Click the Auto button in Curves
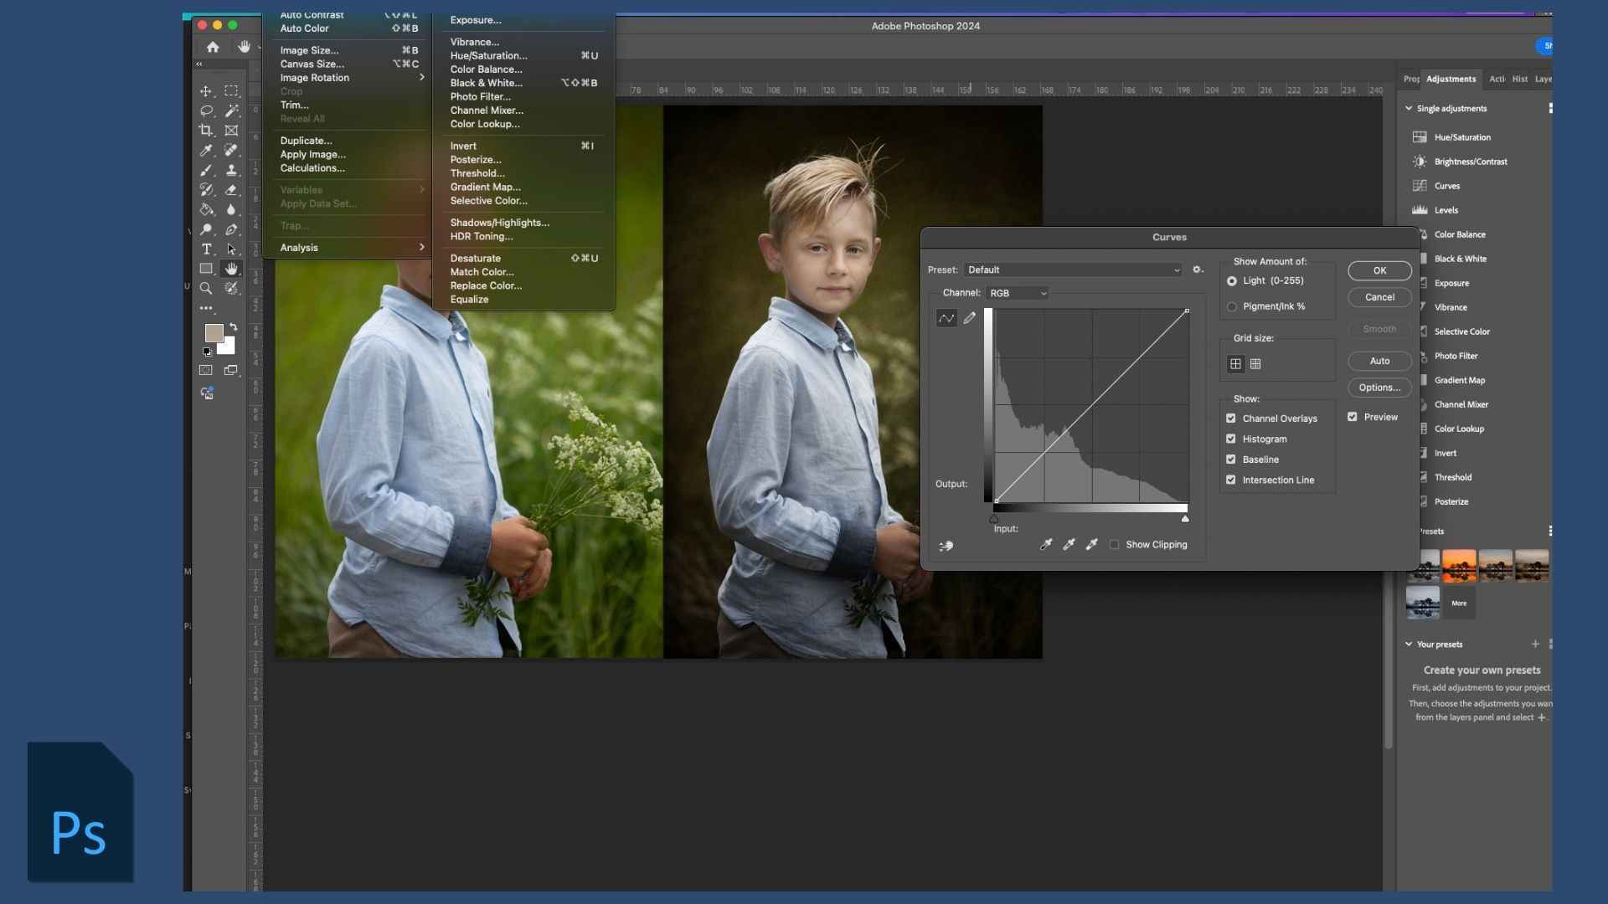 click(1379, 362)
